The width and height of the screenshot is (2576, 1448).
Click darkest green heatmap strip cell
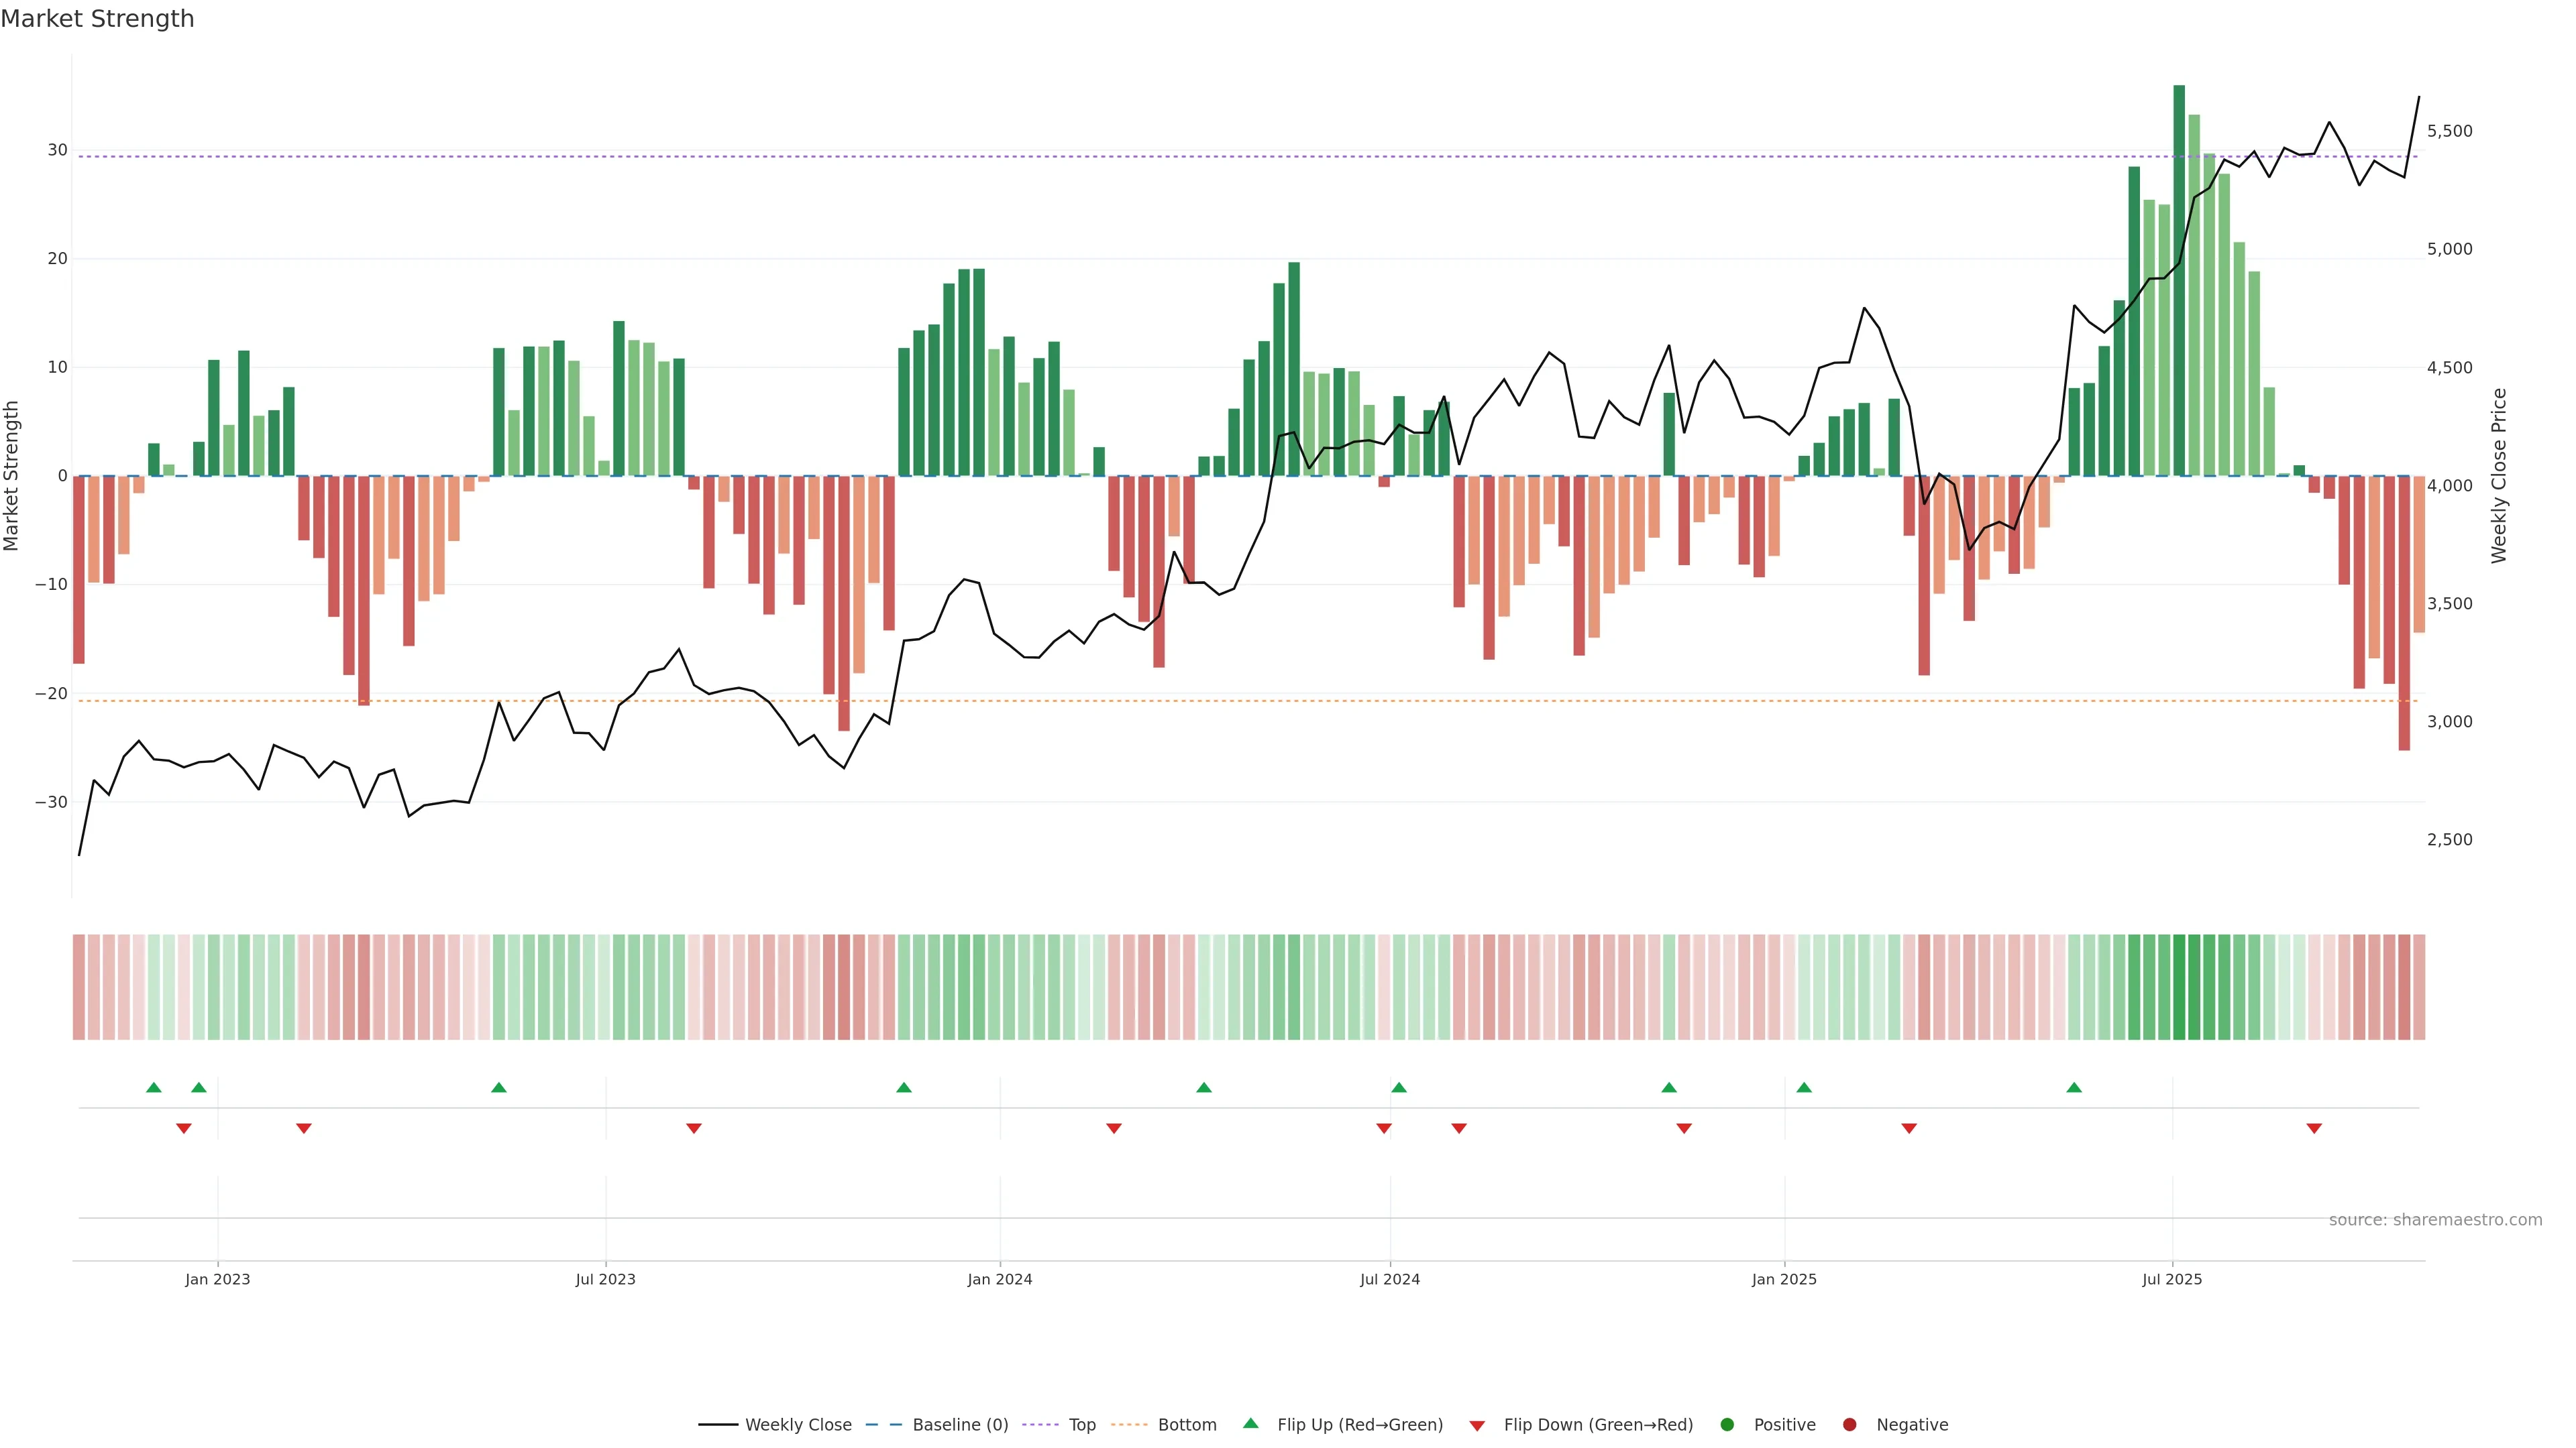click(2179, 986)
